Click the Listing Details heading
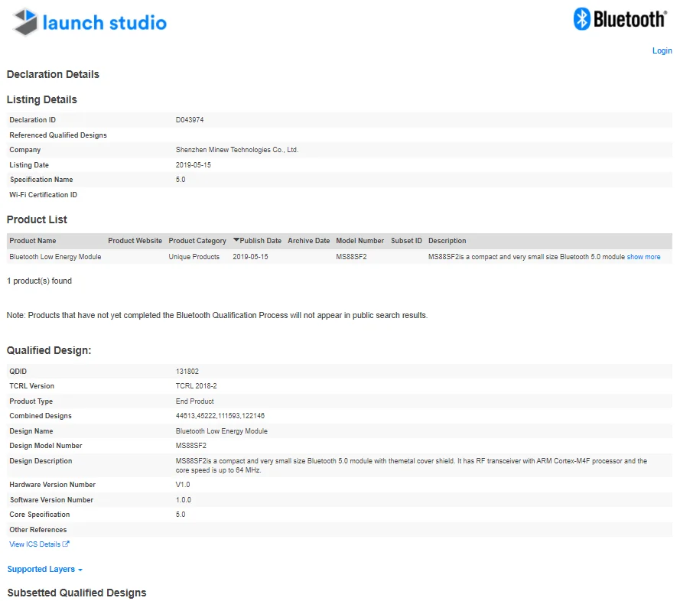This screenshot has width=680, height=601. tap(41, 99)
